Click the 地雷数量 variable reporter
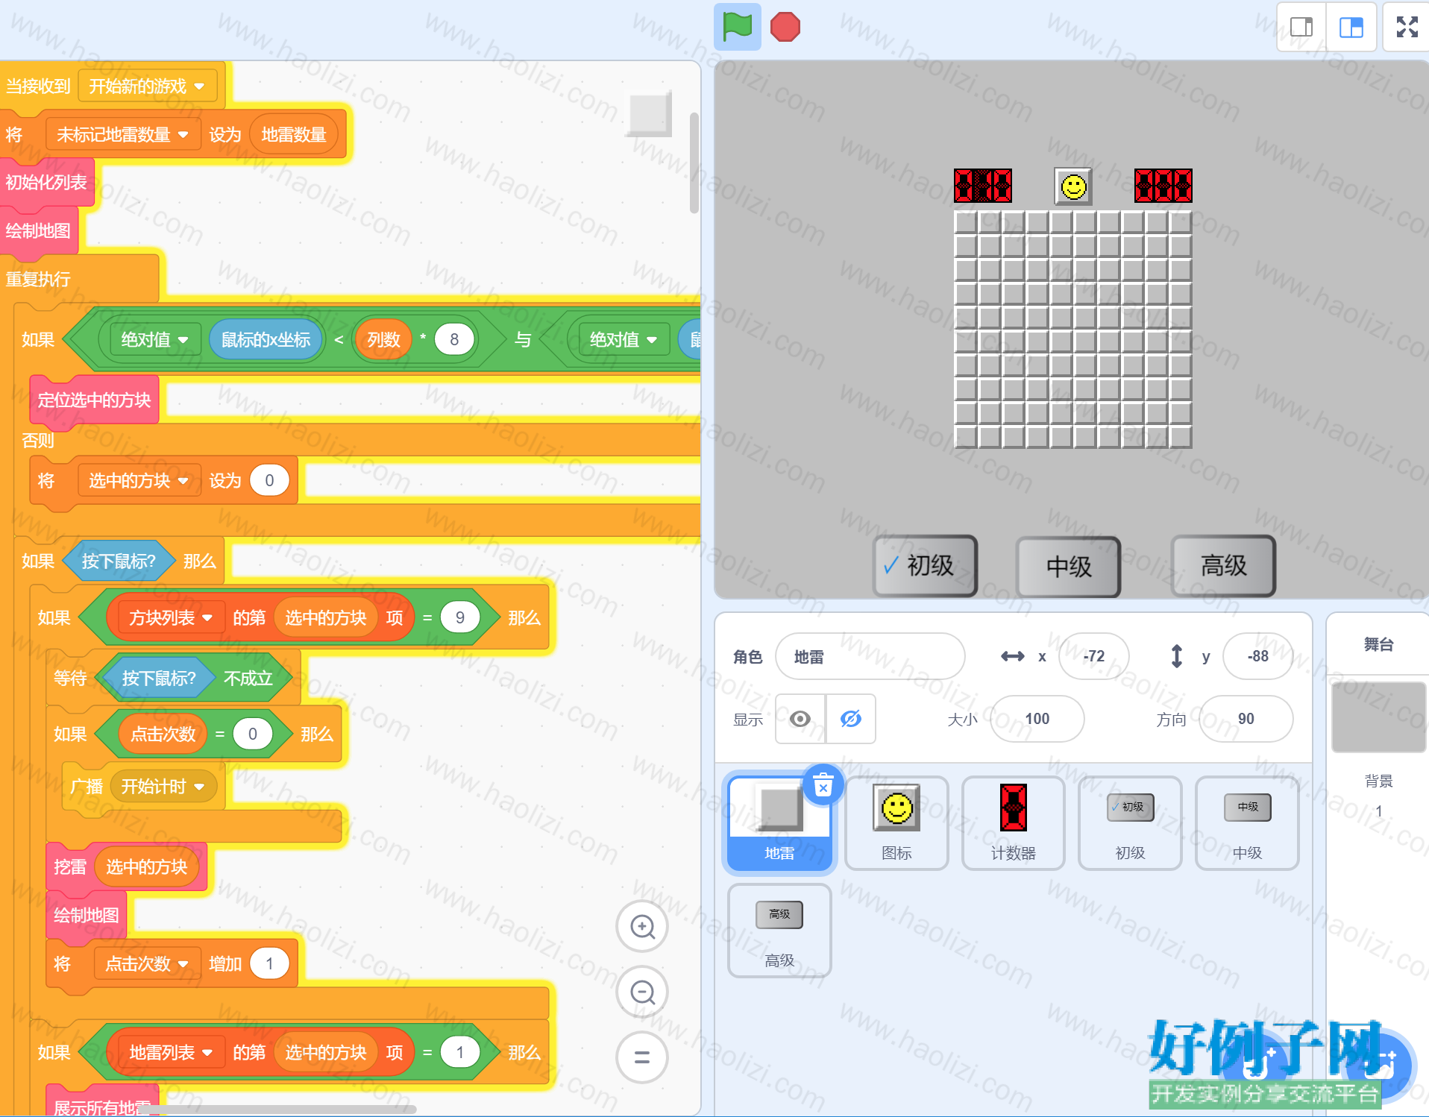The width and height of the screenshot is (1429, 1117). (x=294, y=135)
